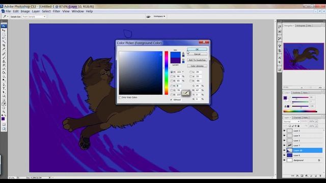Open the layer Fill arrow
The height and width of the screenshot is (183, 326).
[316, 126]
